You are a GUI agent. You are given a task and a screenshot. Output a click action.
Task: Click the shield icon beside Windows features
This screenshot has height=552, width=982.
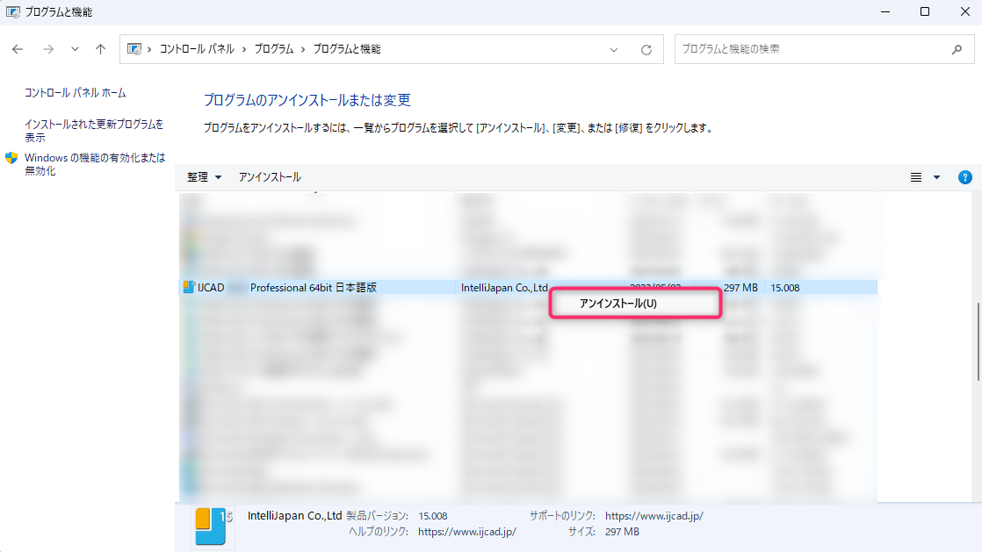pos(11,158)
